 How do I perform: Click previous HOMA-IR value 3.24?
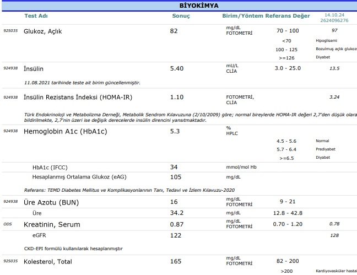click(x=334, y=97)
